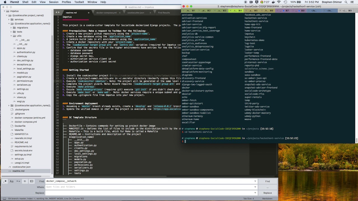Switch to the docker-compose.yml editor tab
Viewport: 358px width, 201px height.
point(106,13)
